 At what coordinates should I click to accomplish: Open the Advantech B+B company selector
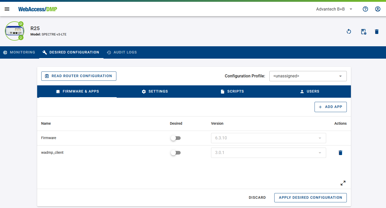(x=334, y=9)
